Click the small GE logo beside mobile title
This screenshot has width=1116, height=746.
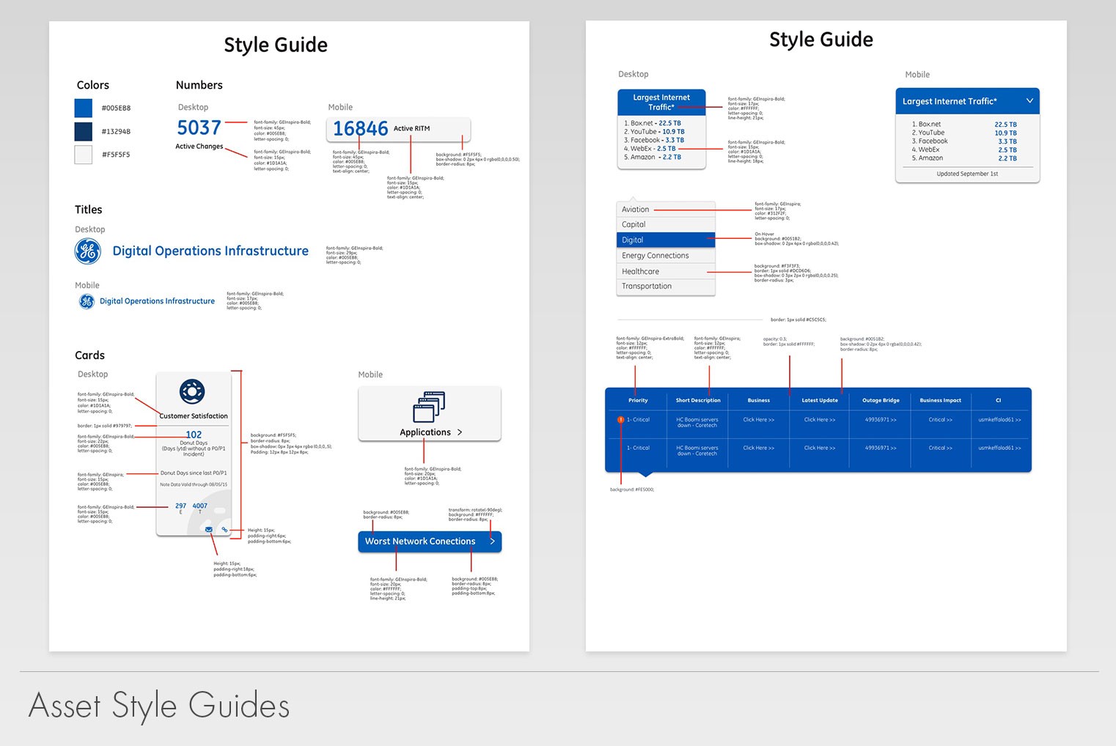tap(87, 301)
